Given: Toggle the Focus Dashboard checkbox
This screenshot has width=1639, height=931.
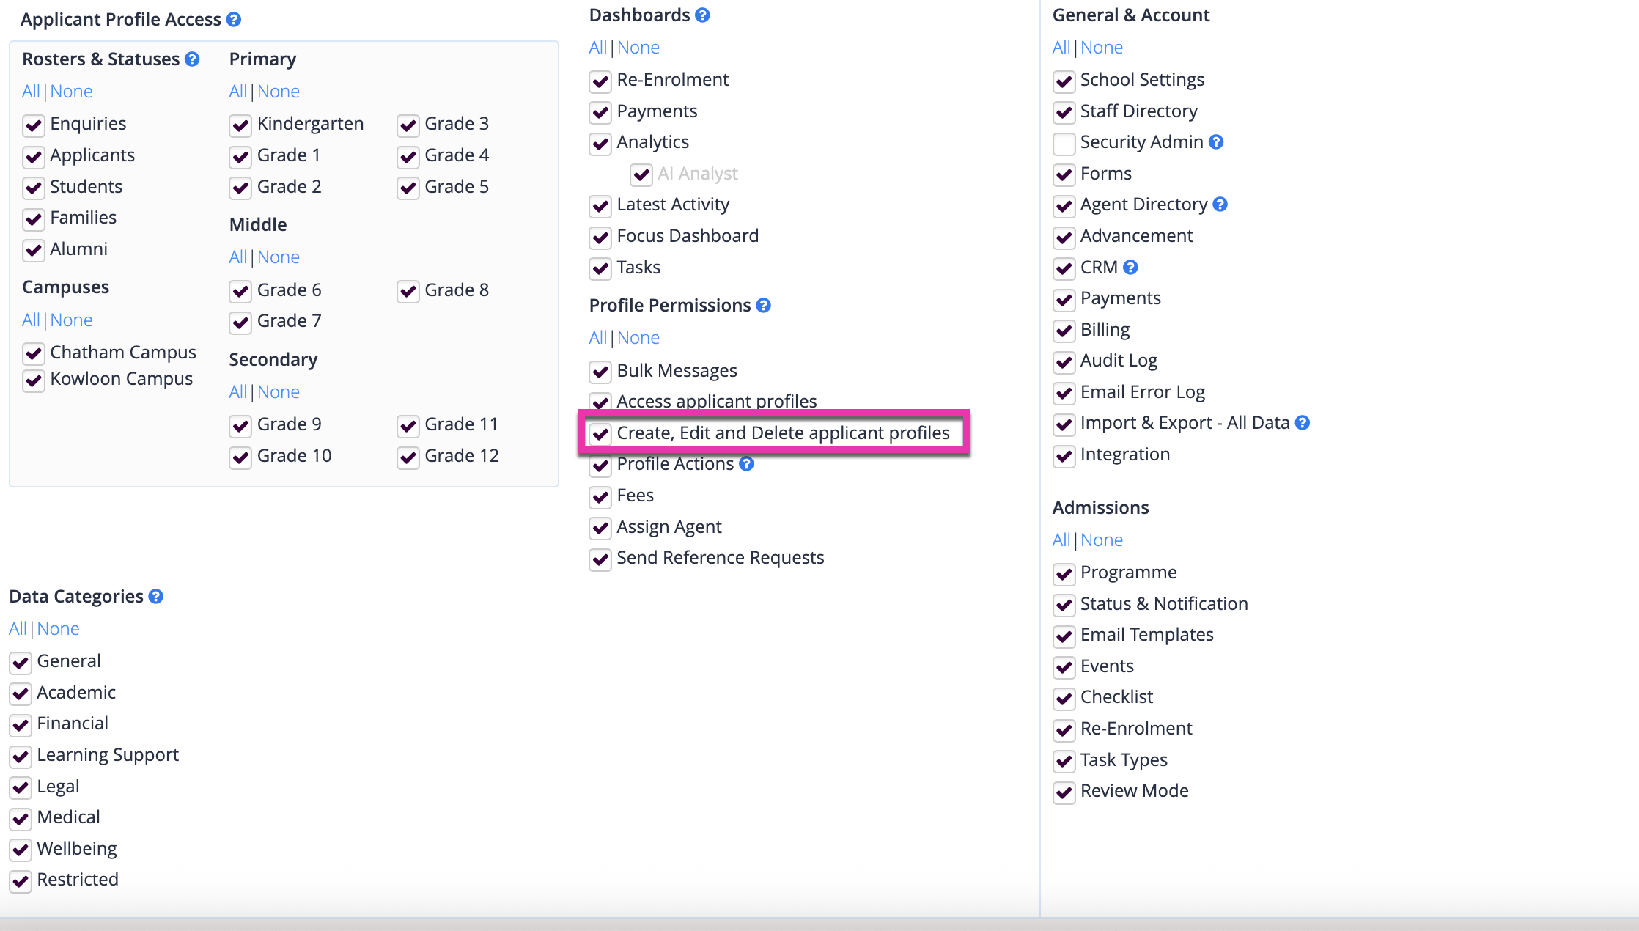Looking at the screenshot, I should coord(600,238).
